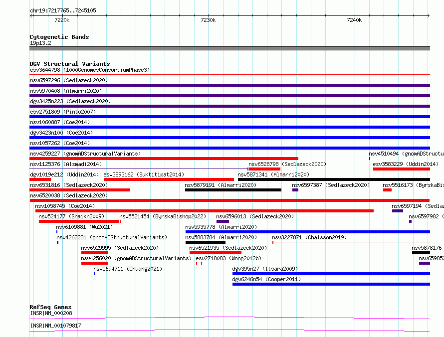
Task: Click the esv3644798 thin red variant line
Action: coord(229,75)
